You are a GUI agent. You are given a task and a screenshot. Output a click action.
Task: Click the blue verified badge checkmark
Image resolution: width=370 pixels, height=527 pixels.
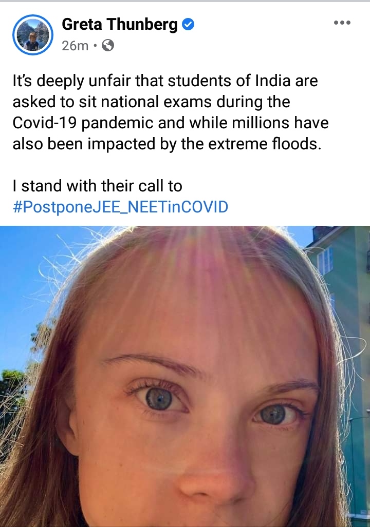tap(189, 24)
